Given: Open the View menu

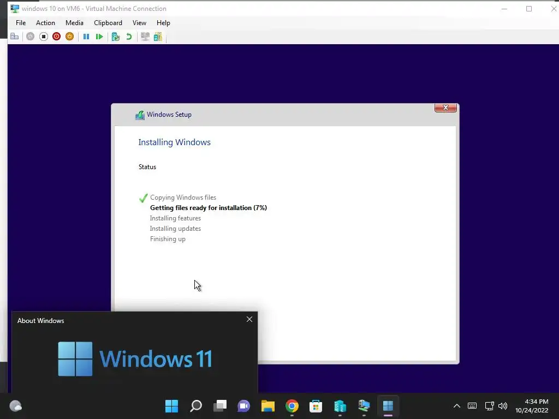Looking at the screenshot, I should (139, 23).
